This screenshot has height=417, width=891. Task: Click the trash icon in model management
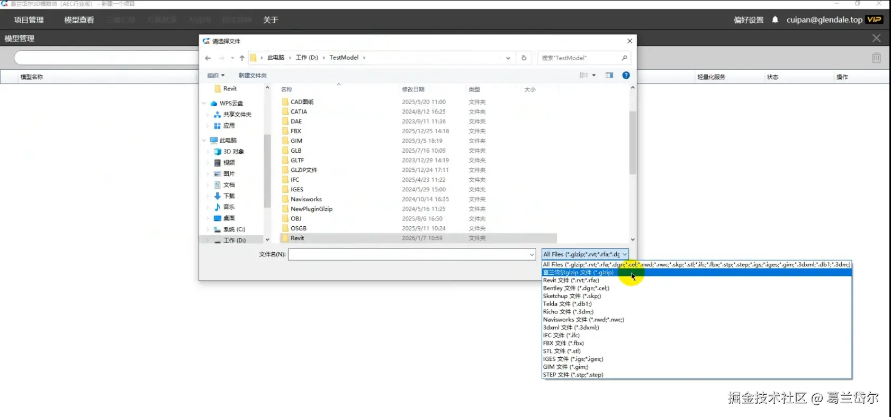point(876,58)
